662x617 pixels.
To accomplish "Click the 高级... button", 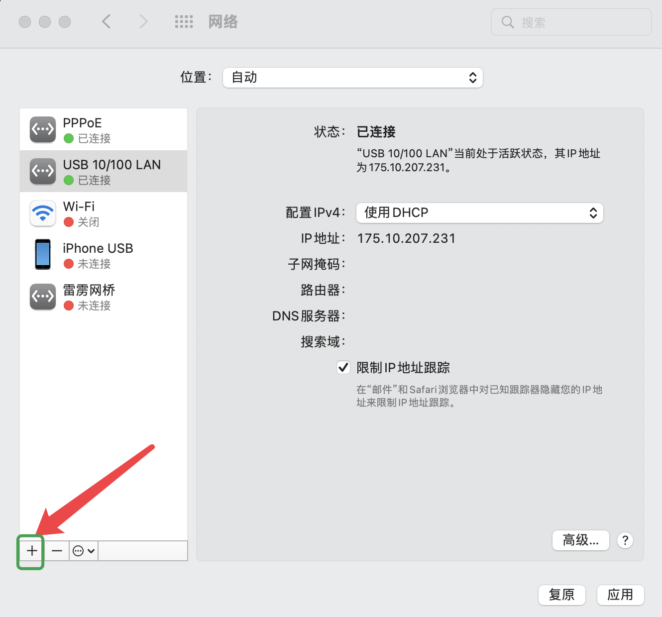I will pos(581,540).
